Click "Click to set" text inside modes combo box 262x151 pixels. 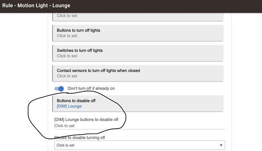[x=65, y=145]
